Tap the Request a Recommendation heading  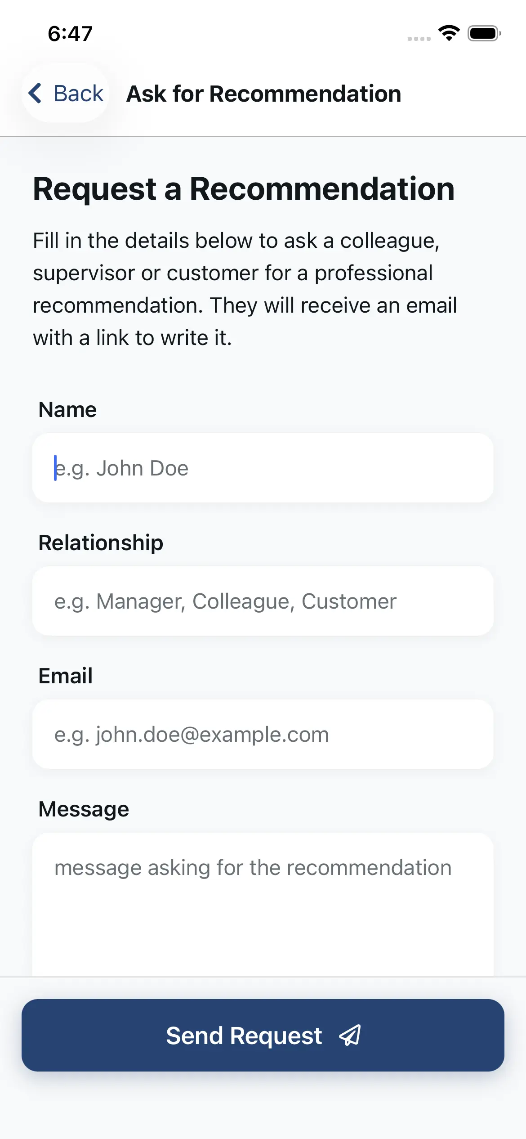pyautogui.click(x=244, y=188)
